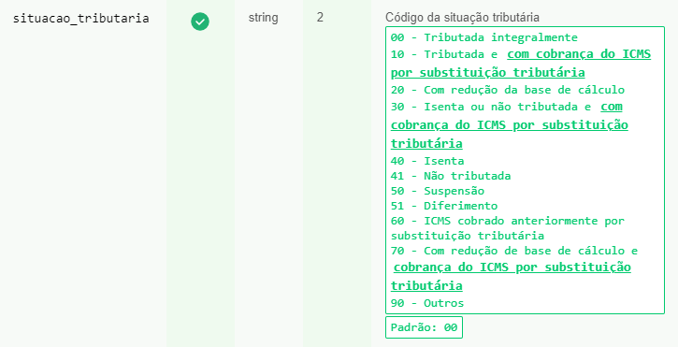Select the situacao_tributaria field name
Image resolution: width=678 pixels, height=347 pixels.
pos(80,19)
